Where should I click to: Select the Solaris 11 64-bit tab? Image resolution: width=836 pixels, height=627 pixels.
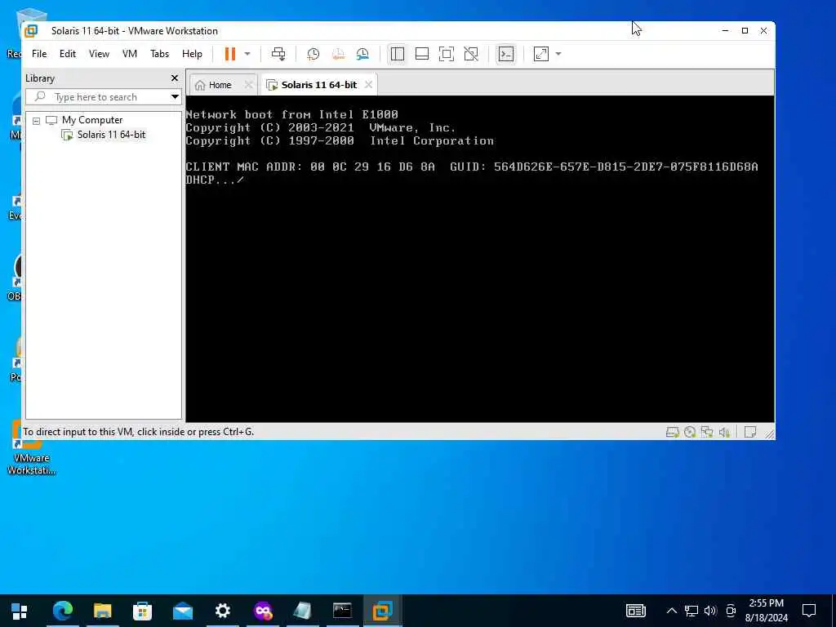tap(319, 85)
